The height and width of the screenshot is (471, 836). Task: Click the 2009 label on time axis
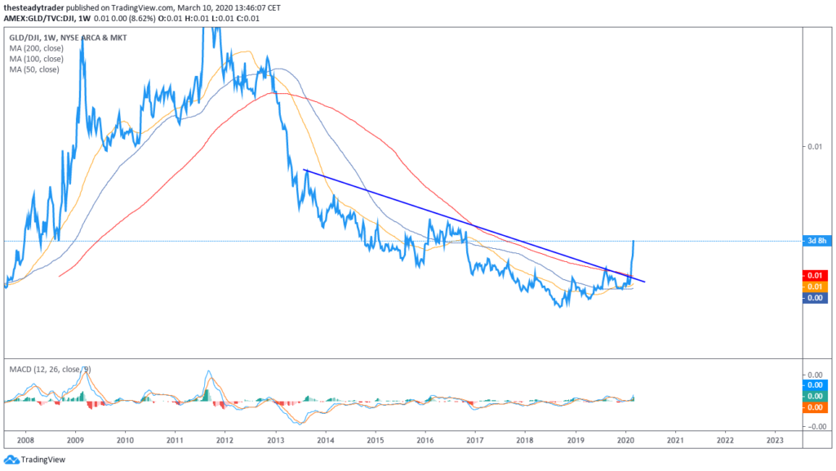(75, 440)
